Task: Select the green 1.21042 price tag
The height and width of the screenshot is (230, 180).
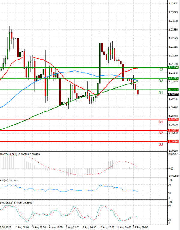Action: 173,90
